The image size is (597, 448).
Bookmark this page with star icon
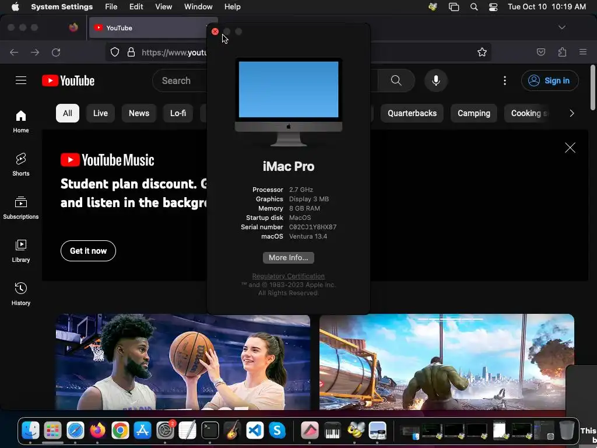tap(482, 52)
